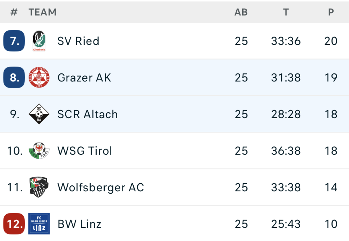This screenshot has height=241, width=349.
Task: Click the SCR Altach club logo
Action: click(39, 114)
